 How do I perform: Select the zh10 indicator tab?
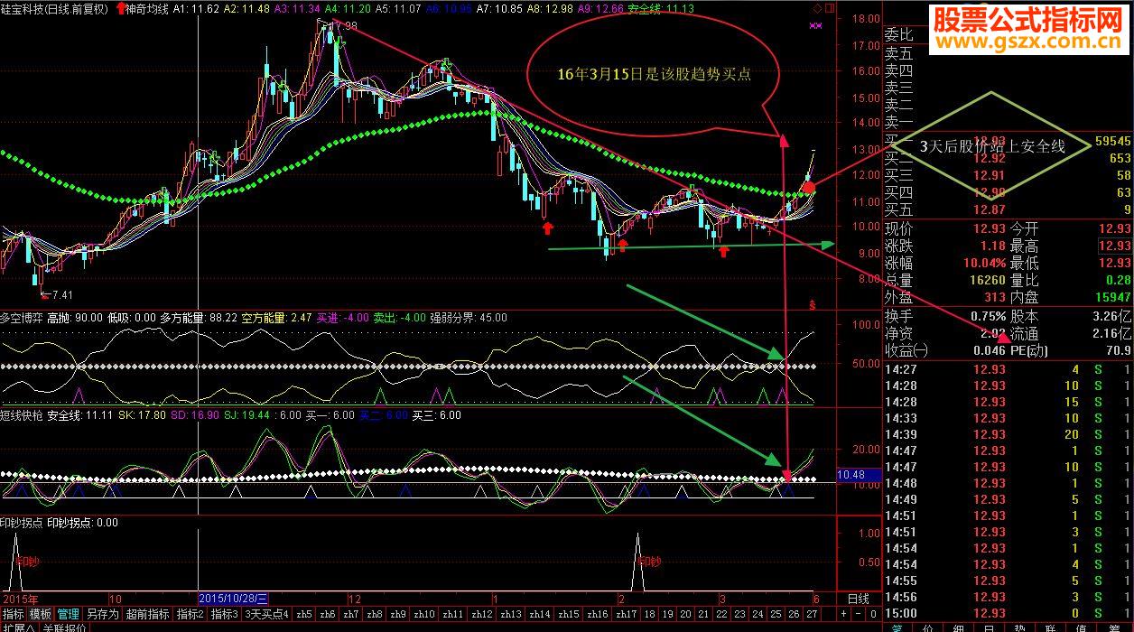tap(424, 614)
